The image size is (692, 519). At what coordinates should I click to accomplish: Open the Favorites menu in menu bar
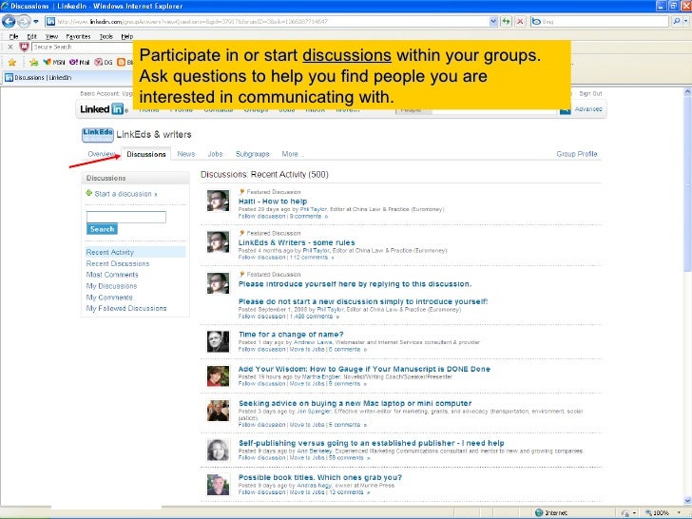(75, 35)
